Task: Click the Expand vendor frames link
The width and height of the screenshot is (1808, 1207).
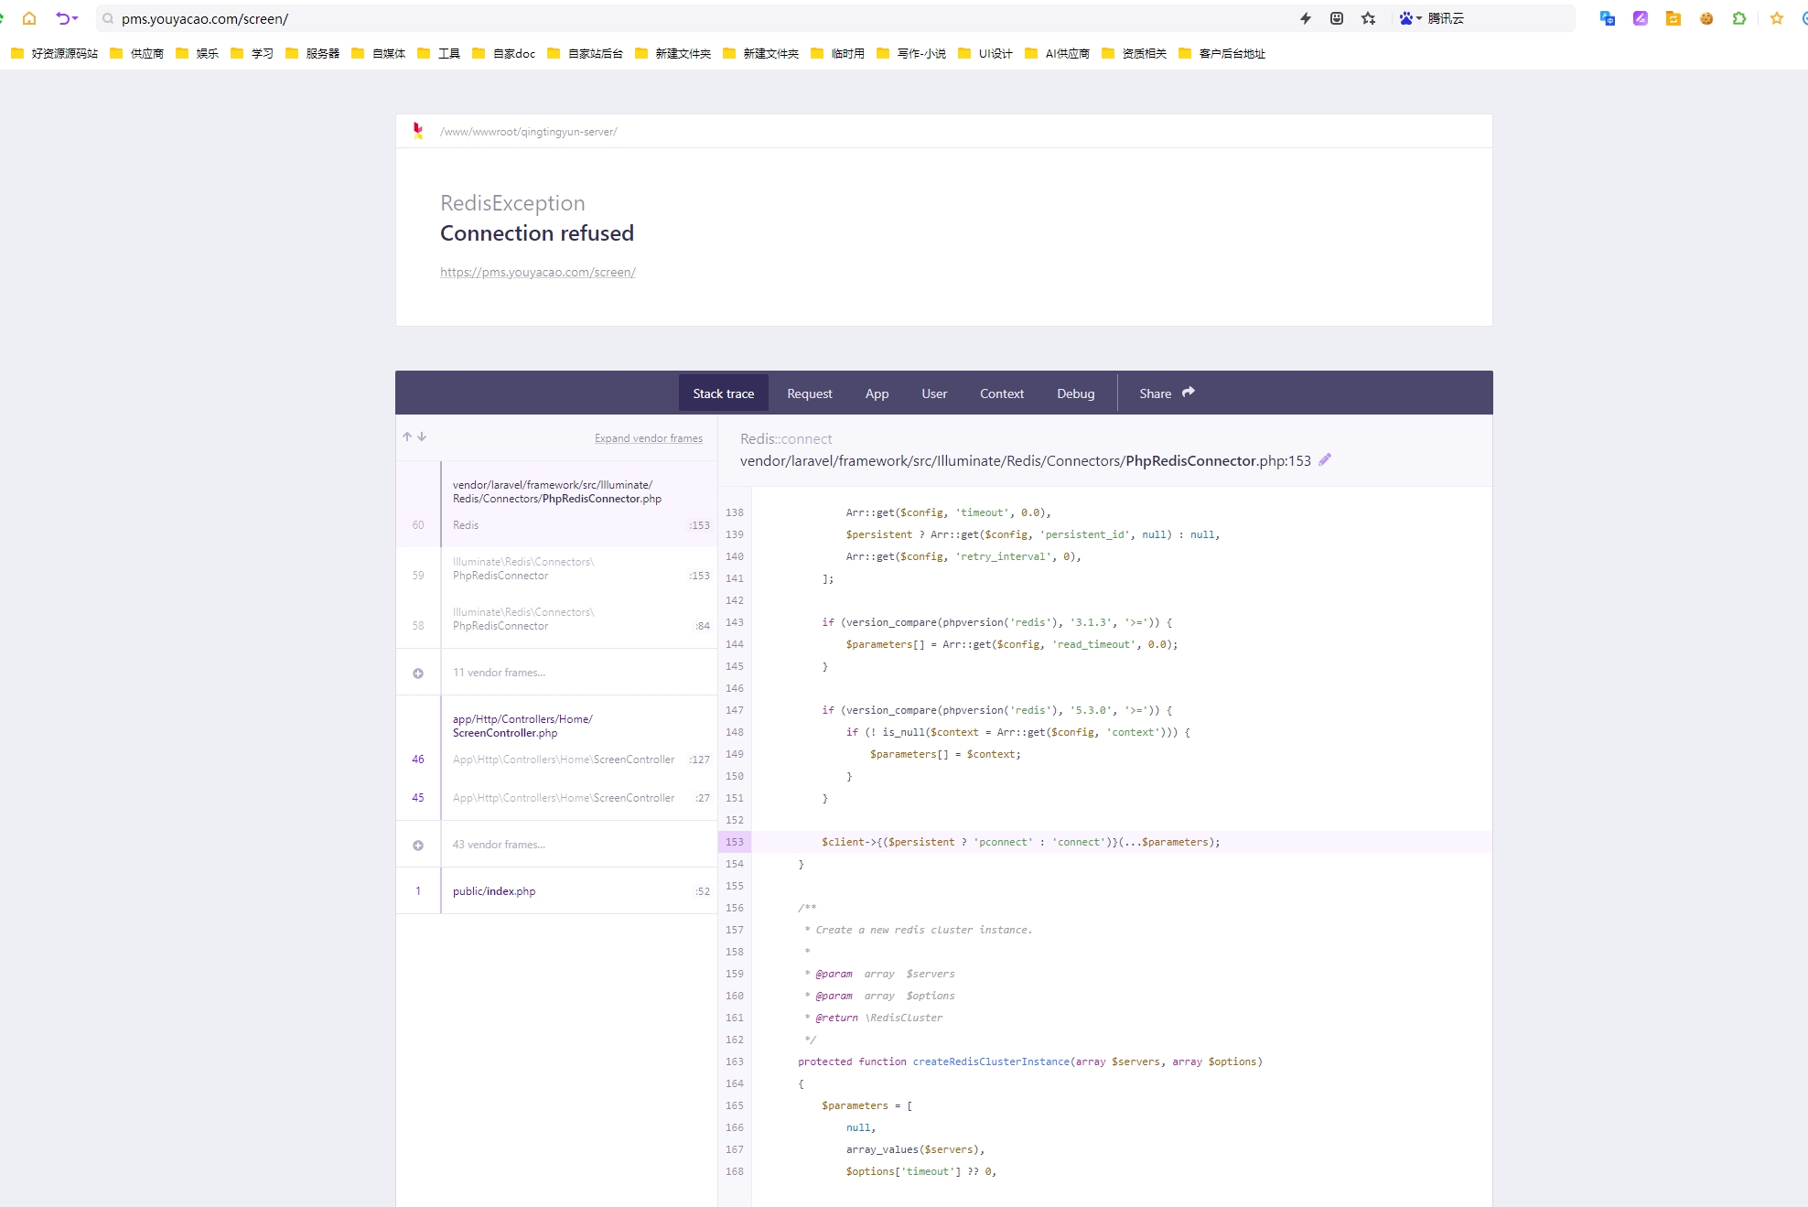Action: coord(648,437)
